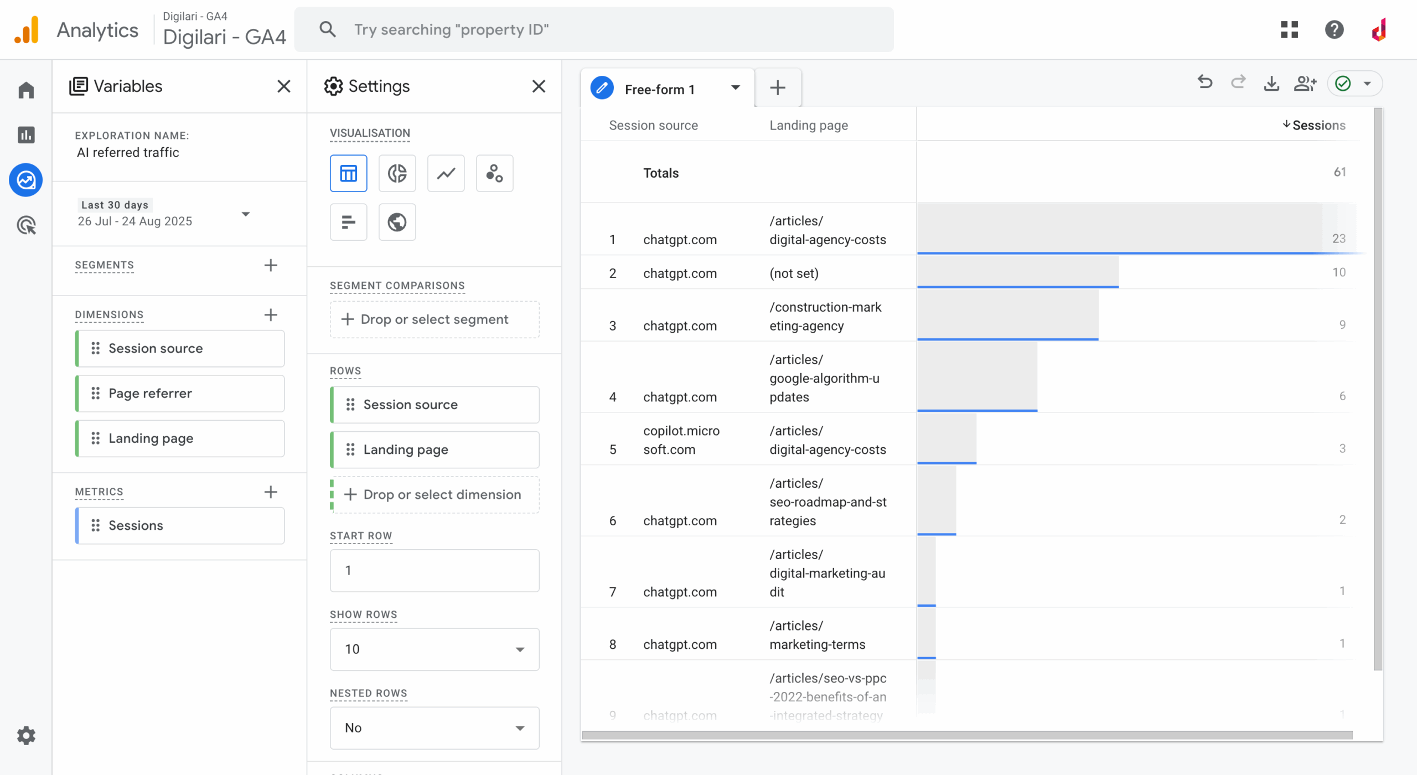
Task: Open the Digilari - GA4 property selector
Action: 224,30
